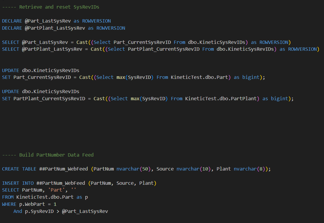Click 'KineticTest.dbo.Part)' in first UPDATE SET line
Viewport: 324px width, 223px height.
(201, 77)
